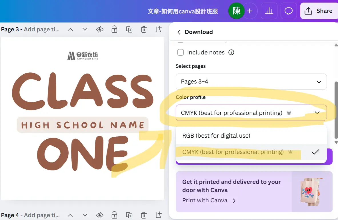Viewport: 338px width, 220px height.
Task: Add a new page after Page 3
Action: [x=159, y=29]
